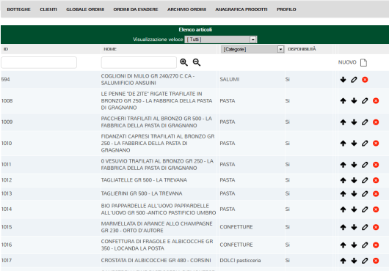Viewport: 389px width, 271px height.
Task: Move item 1017 Crostata up
Action: click(x=343, y=261)
